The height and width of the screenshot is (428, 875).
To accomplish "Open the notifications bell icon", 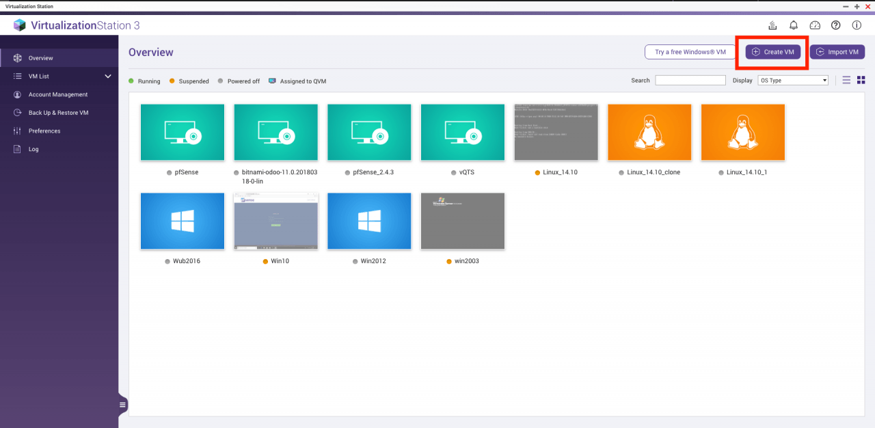I will click(794, 25).
